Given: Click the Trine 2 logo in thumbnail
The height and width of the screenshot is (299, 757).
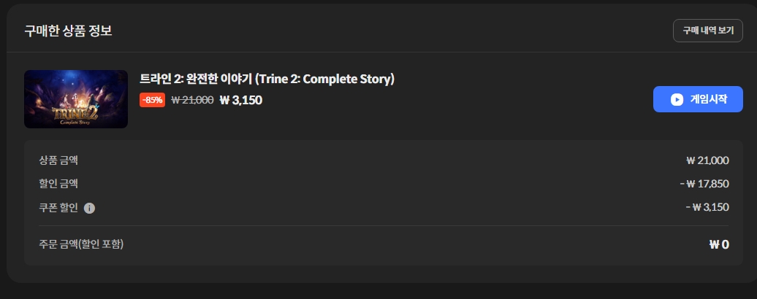Looking at the screenshot, I should 75,115.
